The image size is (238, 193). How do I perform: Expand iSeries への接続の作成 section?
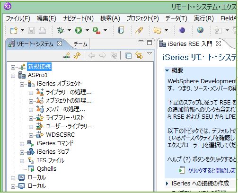[x=167, y=184]
